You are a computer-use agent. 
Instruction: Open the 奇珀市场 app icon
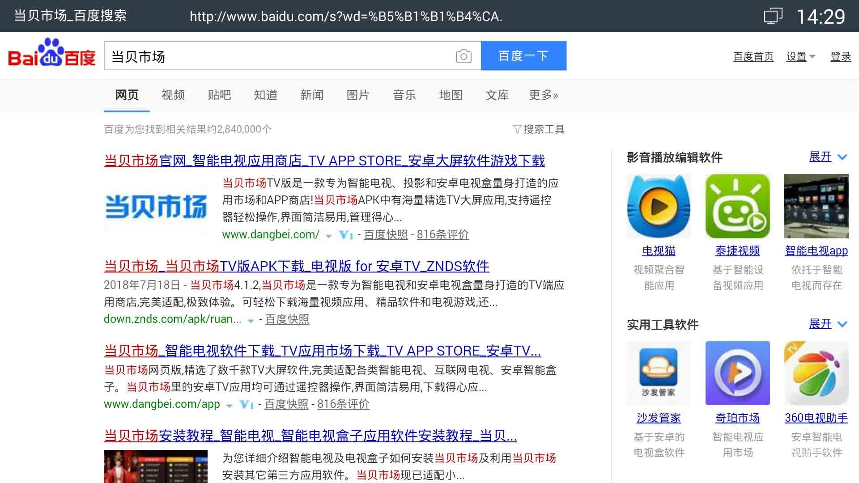point(737,373)
